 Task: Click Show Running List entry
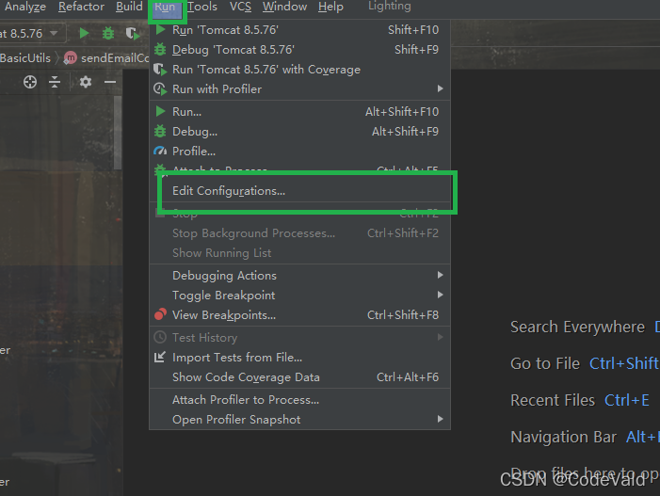(x=299, y=253)
